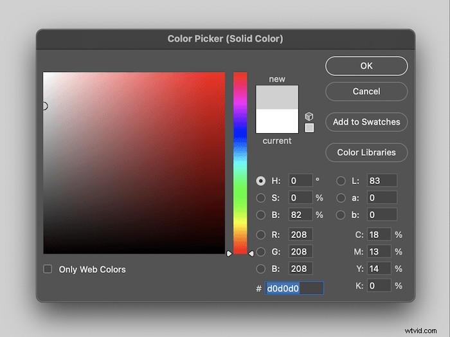Select the L (lightness) radio button
450x337 pixels.
341,181
